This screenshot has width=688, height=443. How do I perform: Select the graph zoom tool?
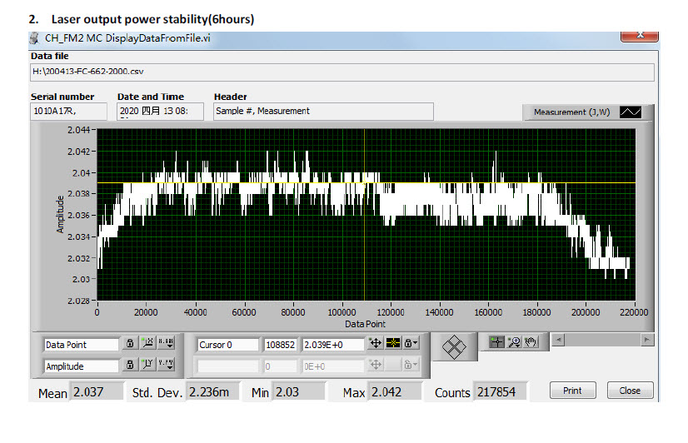coord(514,341)
